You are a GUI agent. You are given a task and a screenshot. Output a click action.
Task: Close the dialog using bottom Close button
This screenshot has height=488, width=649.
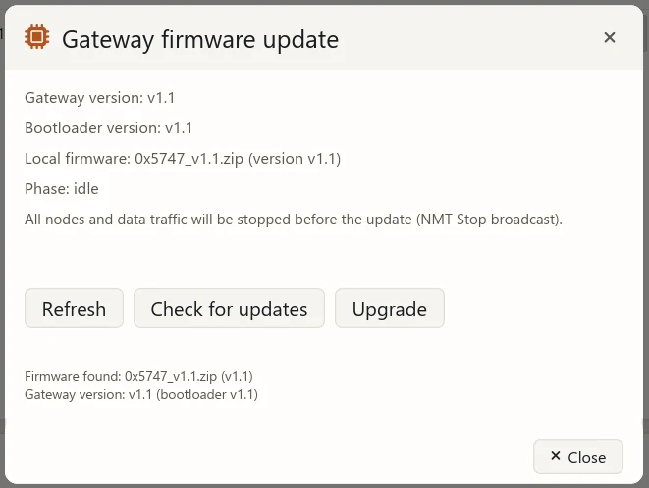(577, 457)
